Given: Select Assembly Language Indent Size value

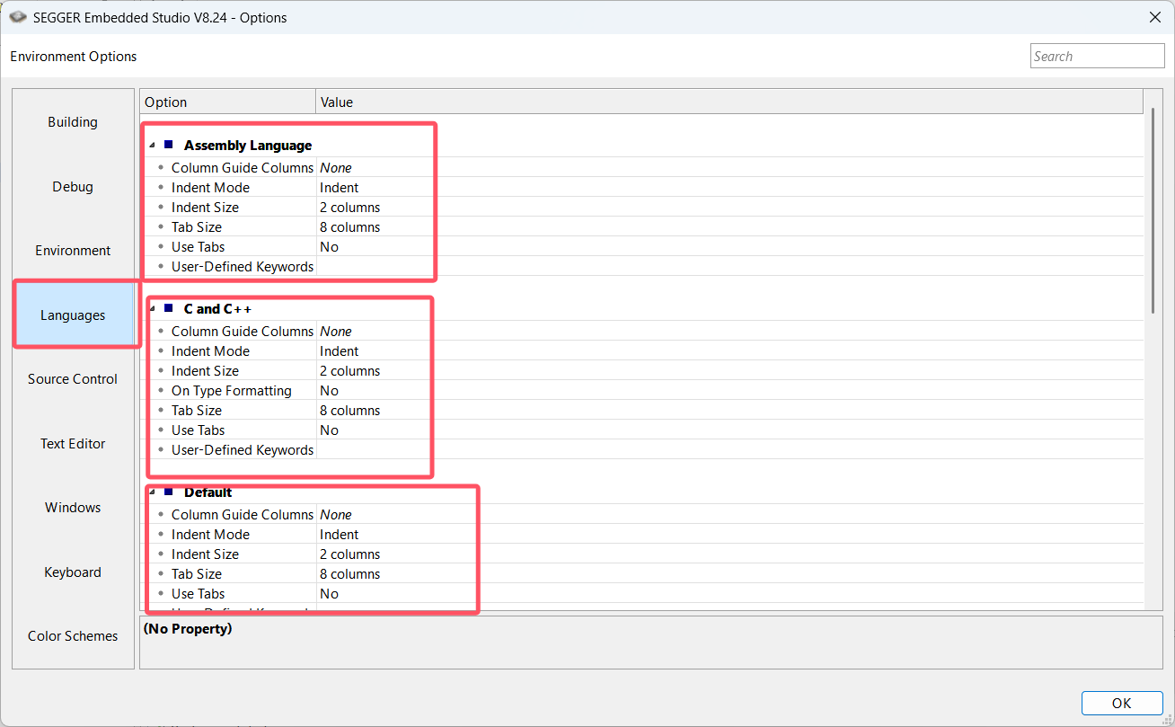Looking at the screenshot, I should pyautogui.click(x=729, y=208).
